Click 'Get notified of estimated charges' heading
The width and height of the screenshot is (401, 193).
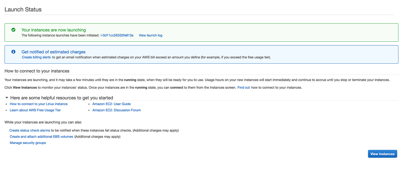point(54,52)
